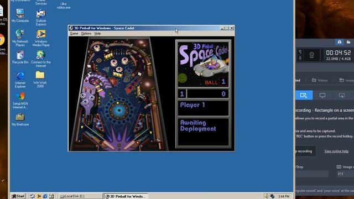Click the webcam icon in recorder
This screenshot has width=354, height=199.
(311, 55)
